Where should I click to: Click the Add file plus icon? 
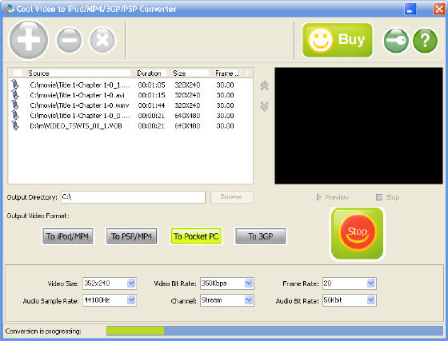[29, 40]
